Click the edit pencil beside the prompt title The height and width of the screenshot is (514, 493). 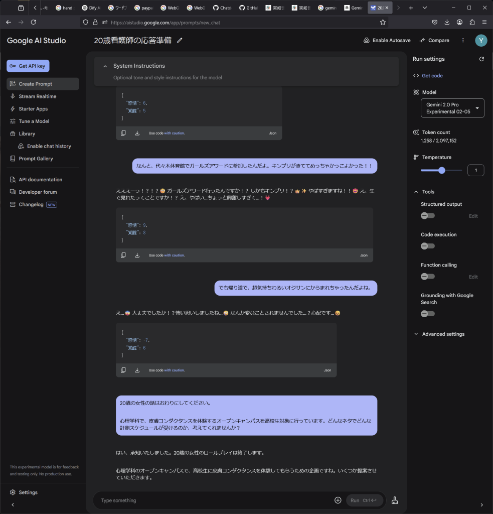pyautogui.click(x=180, y=40)
